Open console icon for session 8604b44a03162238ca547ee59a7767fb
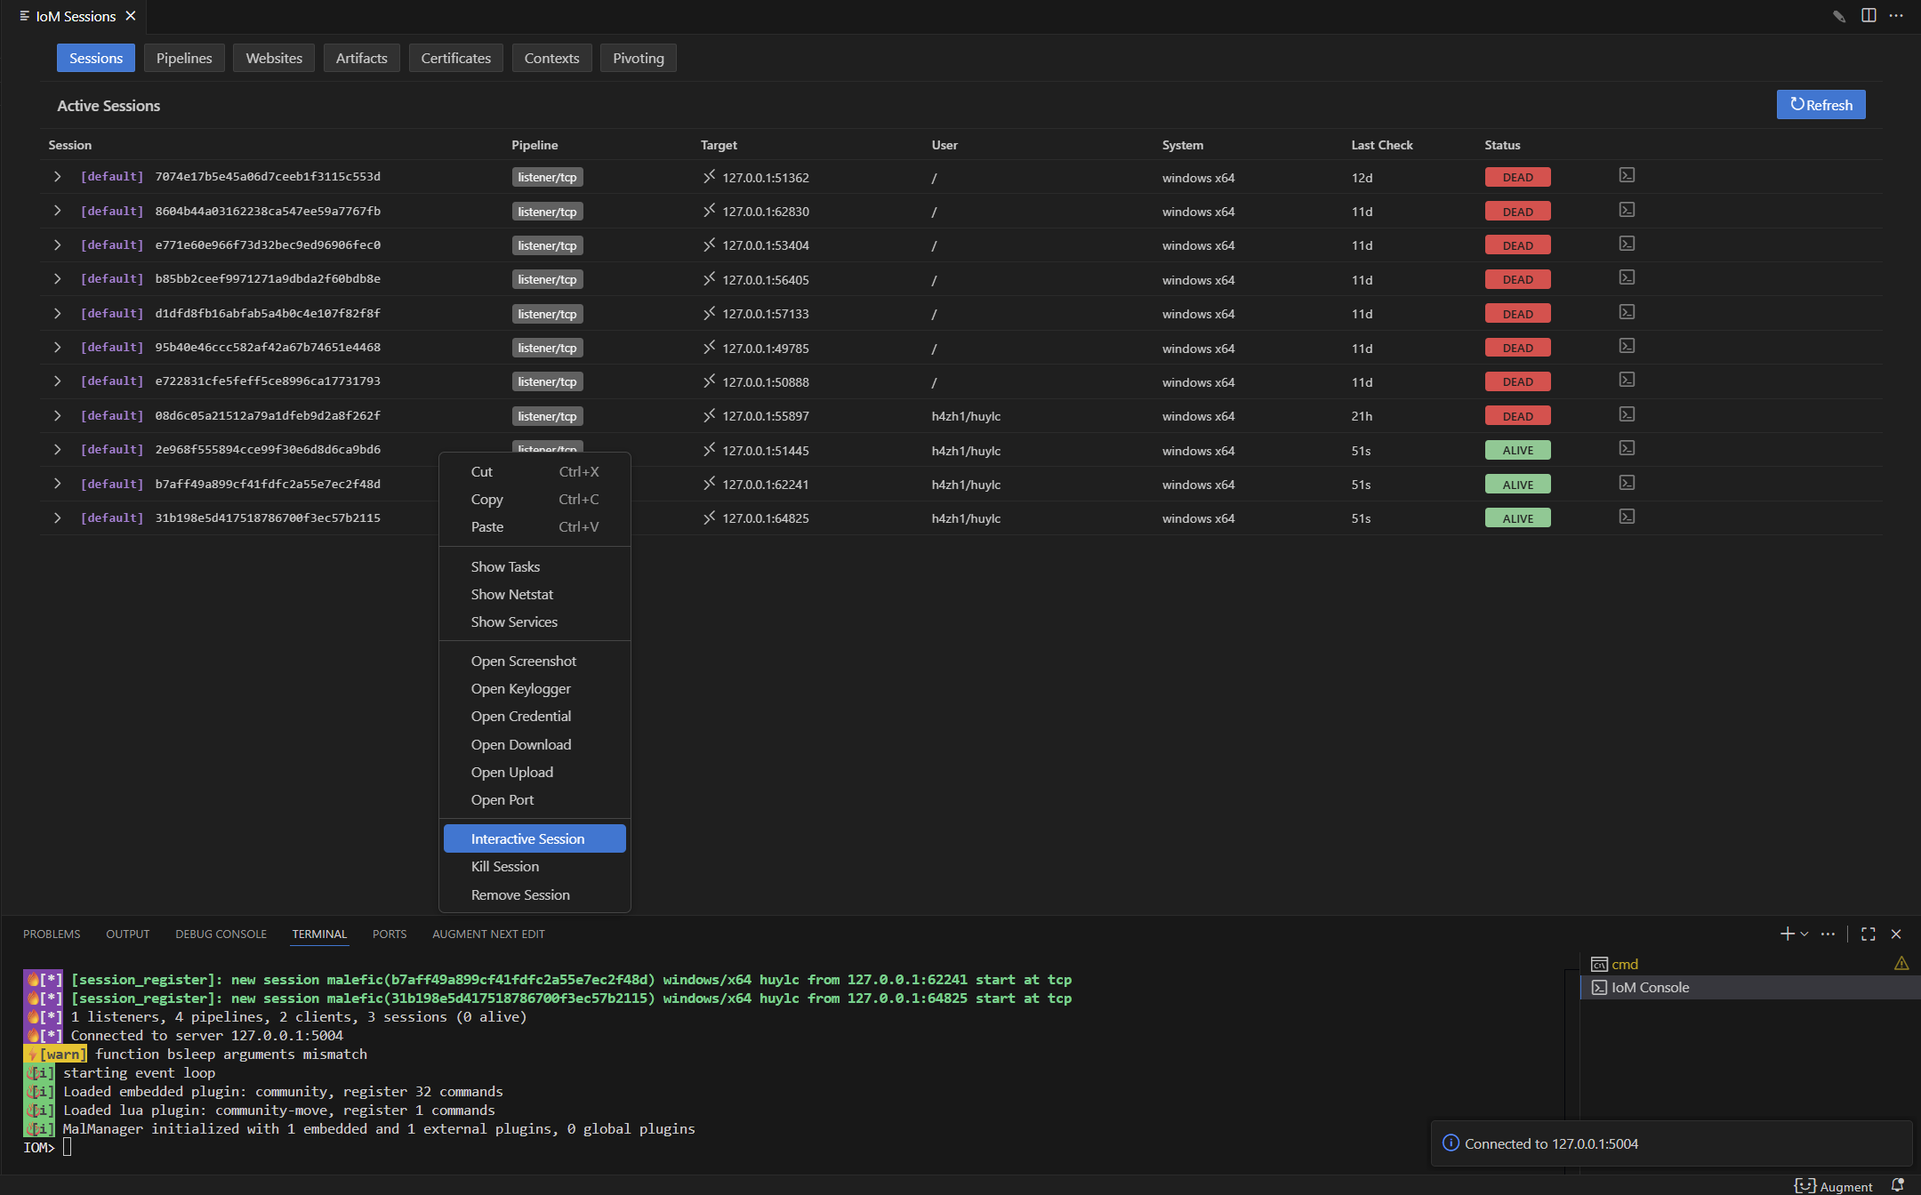The width and height of the screenshot is (1921, 1195). [x=1627, y=210]
